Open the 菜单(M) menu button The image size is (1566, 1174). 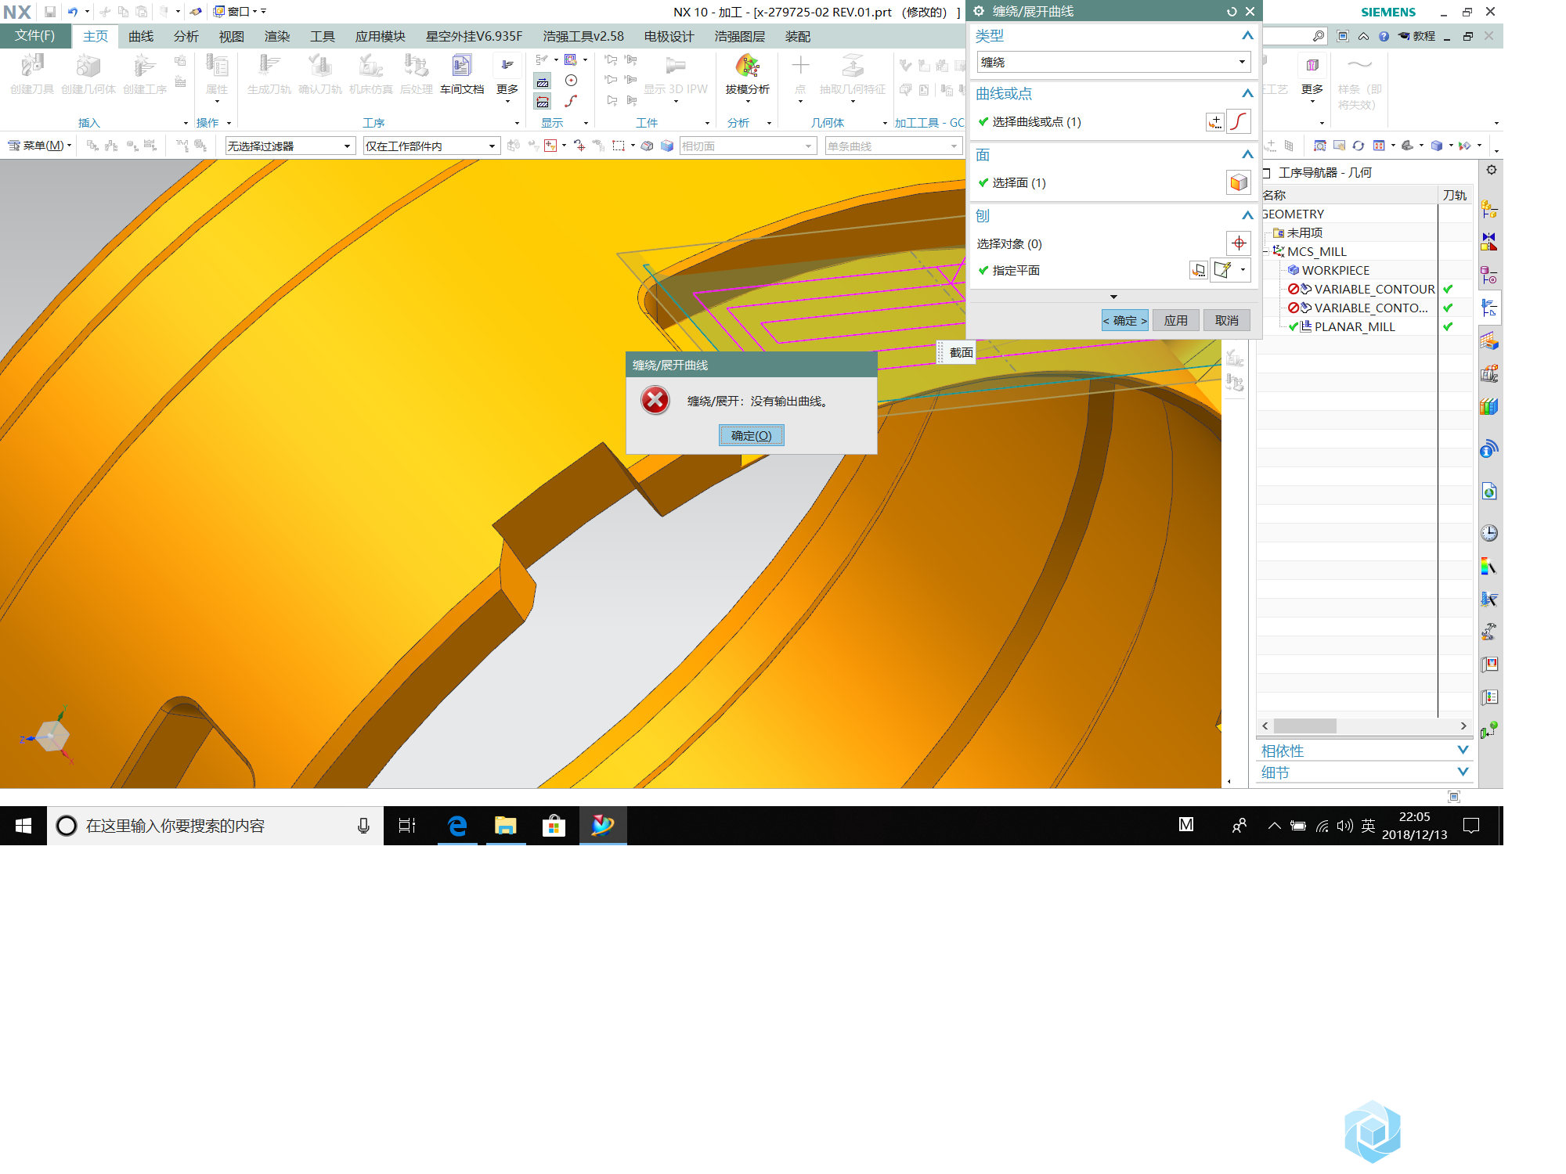pos(39,146)
